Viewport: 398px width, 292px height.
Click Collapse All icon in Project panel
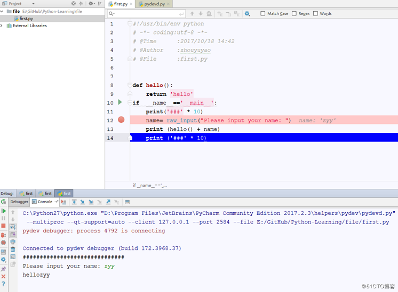(x=81, y=4)
